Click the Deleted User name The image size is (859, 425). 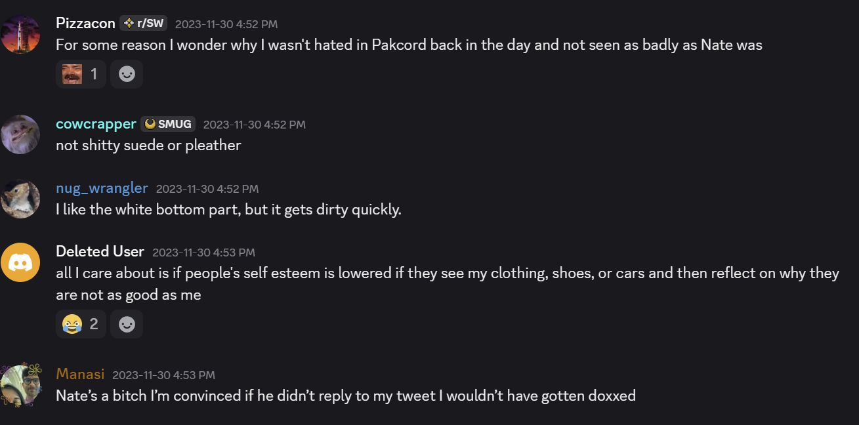100,252
